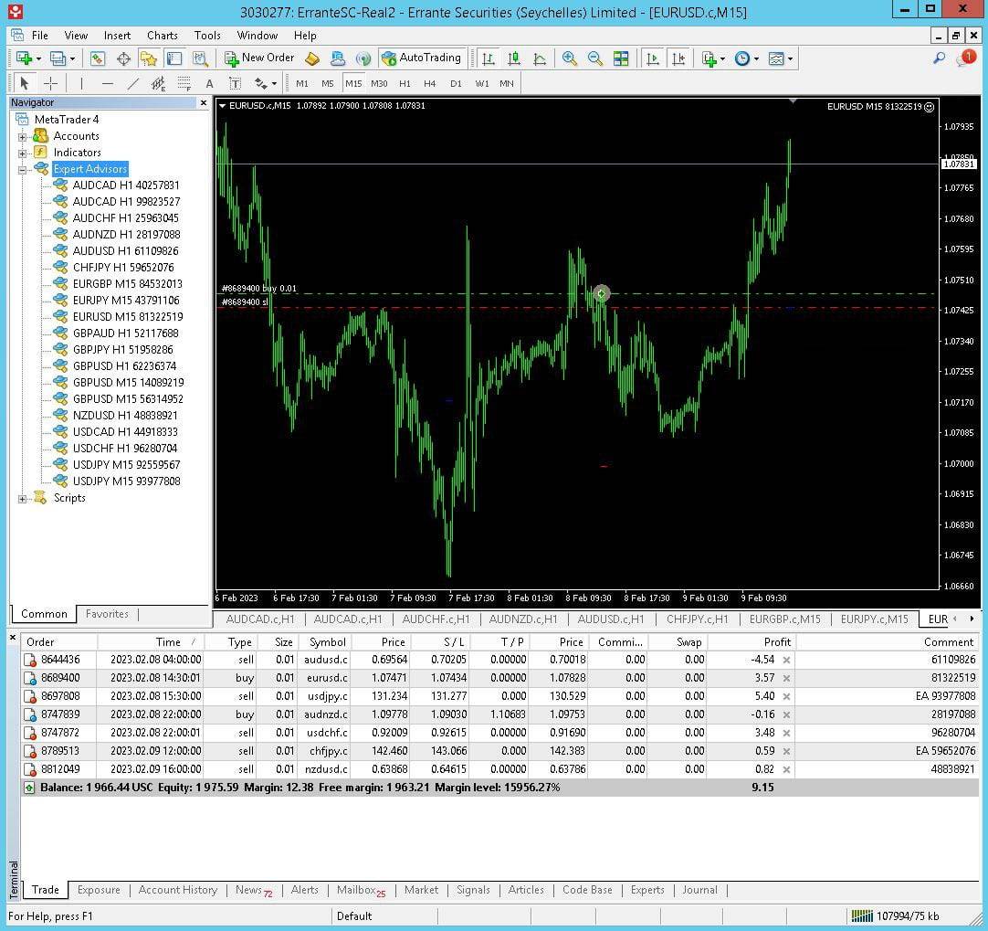The height and width of the screenshot is (931, 988).
Task: Draw a horizontal line tool
Action: pyautogui.click(x=107, y=83)
